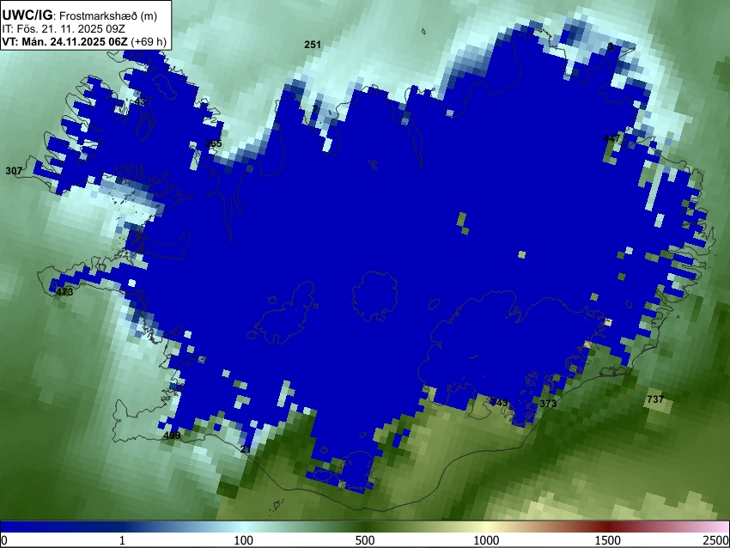Click the title 'Frostmarkshæð (m)' in the legend box
This screenshot has height=548, width=730.
[108, 15]
